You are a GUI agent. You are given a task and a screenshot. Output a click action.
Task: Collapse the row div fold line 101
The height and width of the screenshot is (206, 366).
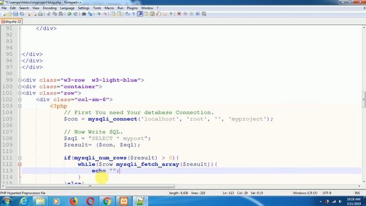20,93
